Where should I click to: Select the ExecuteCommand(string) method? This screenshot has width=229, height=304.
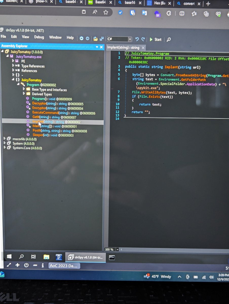pos(64,113)
